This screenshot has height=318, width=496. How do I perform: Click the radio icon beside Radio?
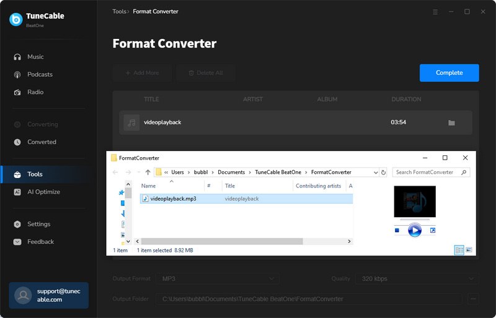point(17,92)
